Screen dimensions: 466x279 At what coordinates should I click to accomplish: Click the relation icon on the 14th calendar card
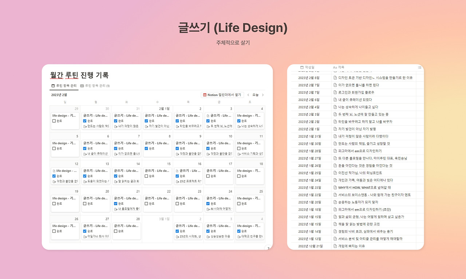coord(115,181)
